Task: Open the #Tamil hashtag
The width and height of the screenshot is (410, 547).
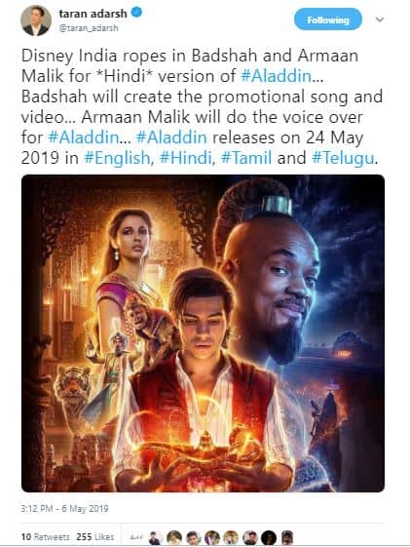Action: pyautogui.click(x=246, y=157)
